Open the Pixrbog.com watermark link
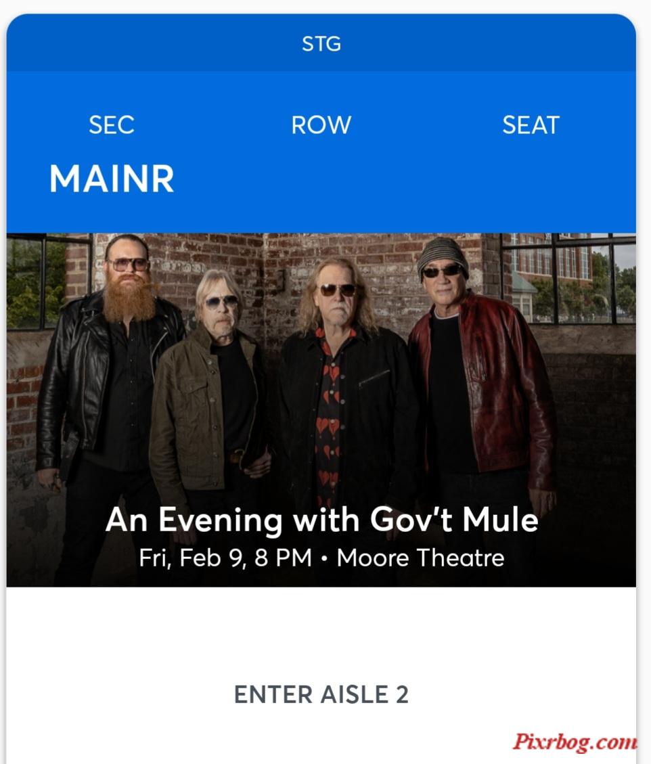651x764 pixels. [575, 742]
